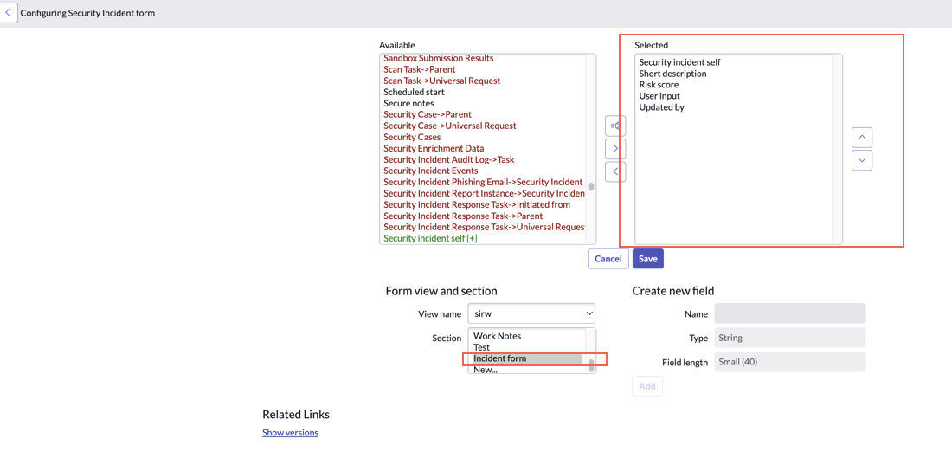Click the remove (left arrow) button
The height and width of the screenshot is (458, 952).
click(x=615, y=171)
